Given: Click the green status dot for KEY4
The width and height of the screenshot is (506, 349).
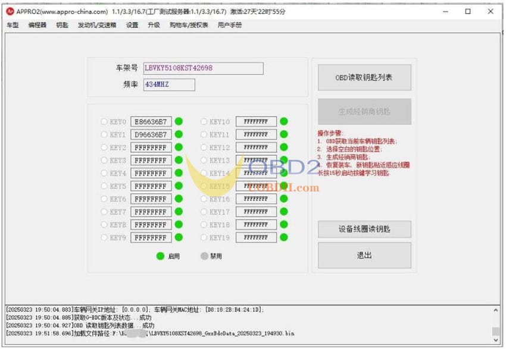Looking at the screenshot, I should tap(179, 173).
